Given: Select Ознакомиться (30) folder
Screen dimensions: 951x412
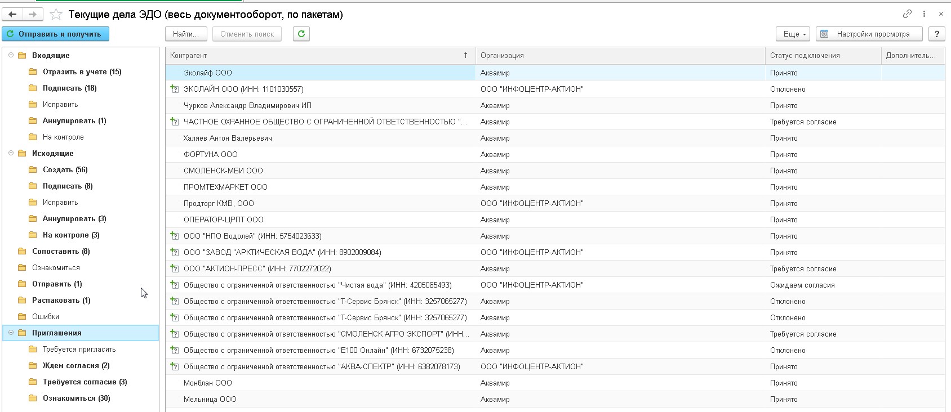Looking at the screenshot, I should [77, 398].
